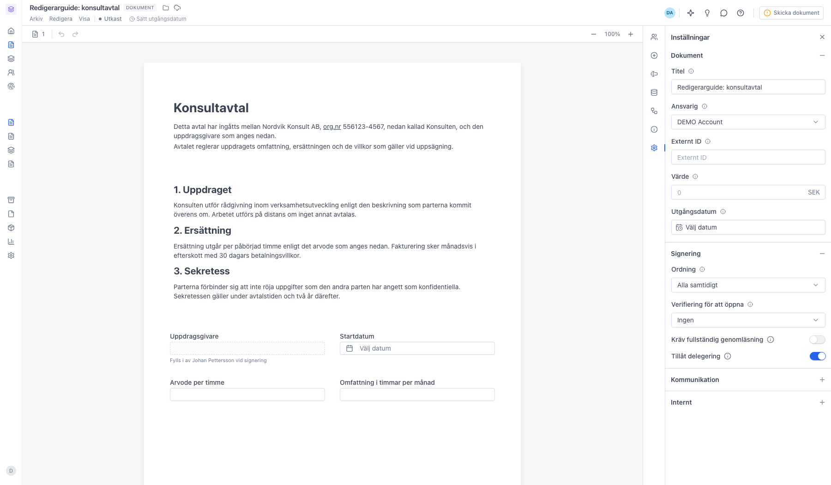Open the add content plus-circle icon
Screen dimensions: 831x485
[654, 55]
